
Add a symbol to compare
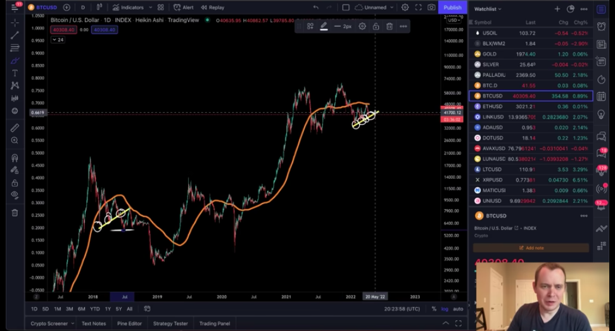[x=67, y=7]
